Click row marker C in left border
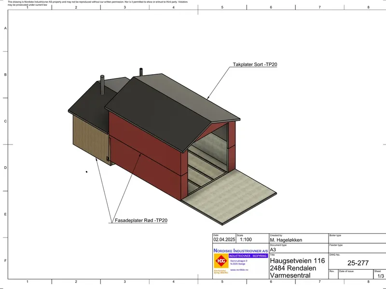386x289 pixels. [5, 121]
